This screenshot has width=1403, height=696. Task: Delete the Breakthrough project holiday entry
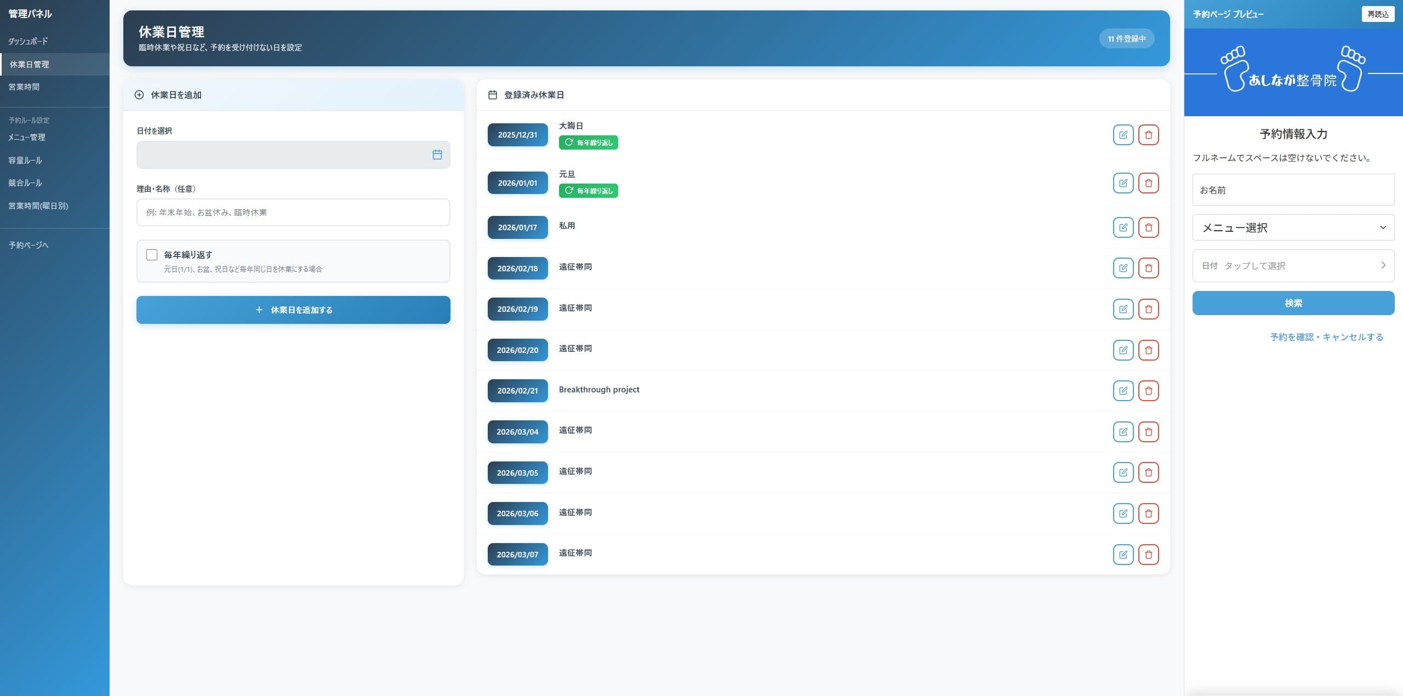pos(1148,391)
